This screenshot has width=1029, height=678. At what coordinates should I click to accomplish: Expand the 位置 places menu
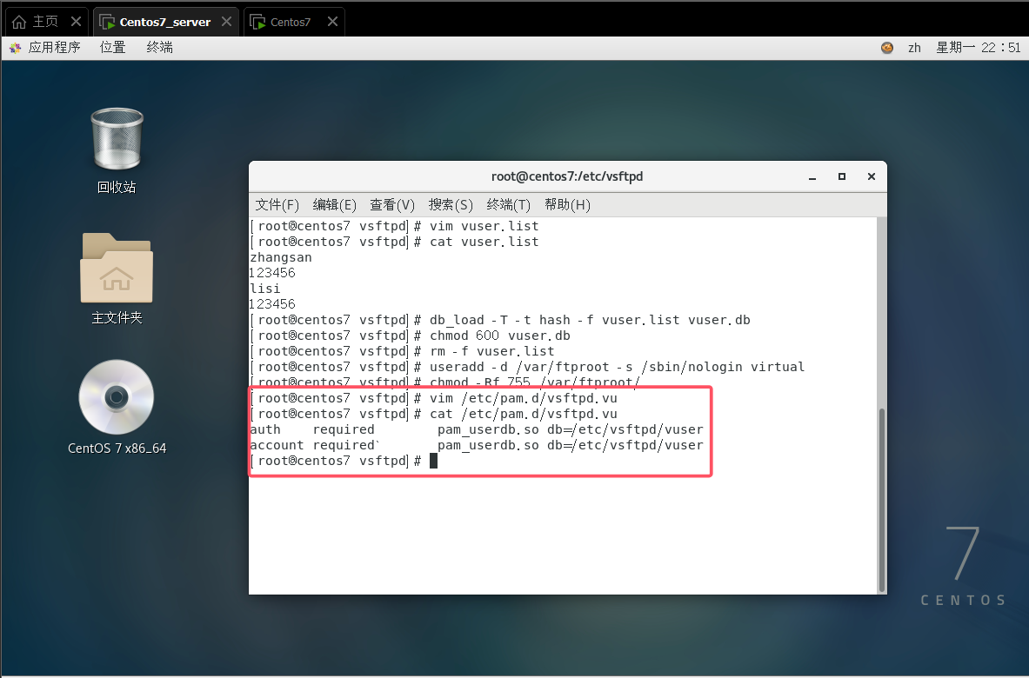113,48
